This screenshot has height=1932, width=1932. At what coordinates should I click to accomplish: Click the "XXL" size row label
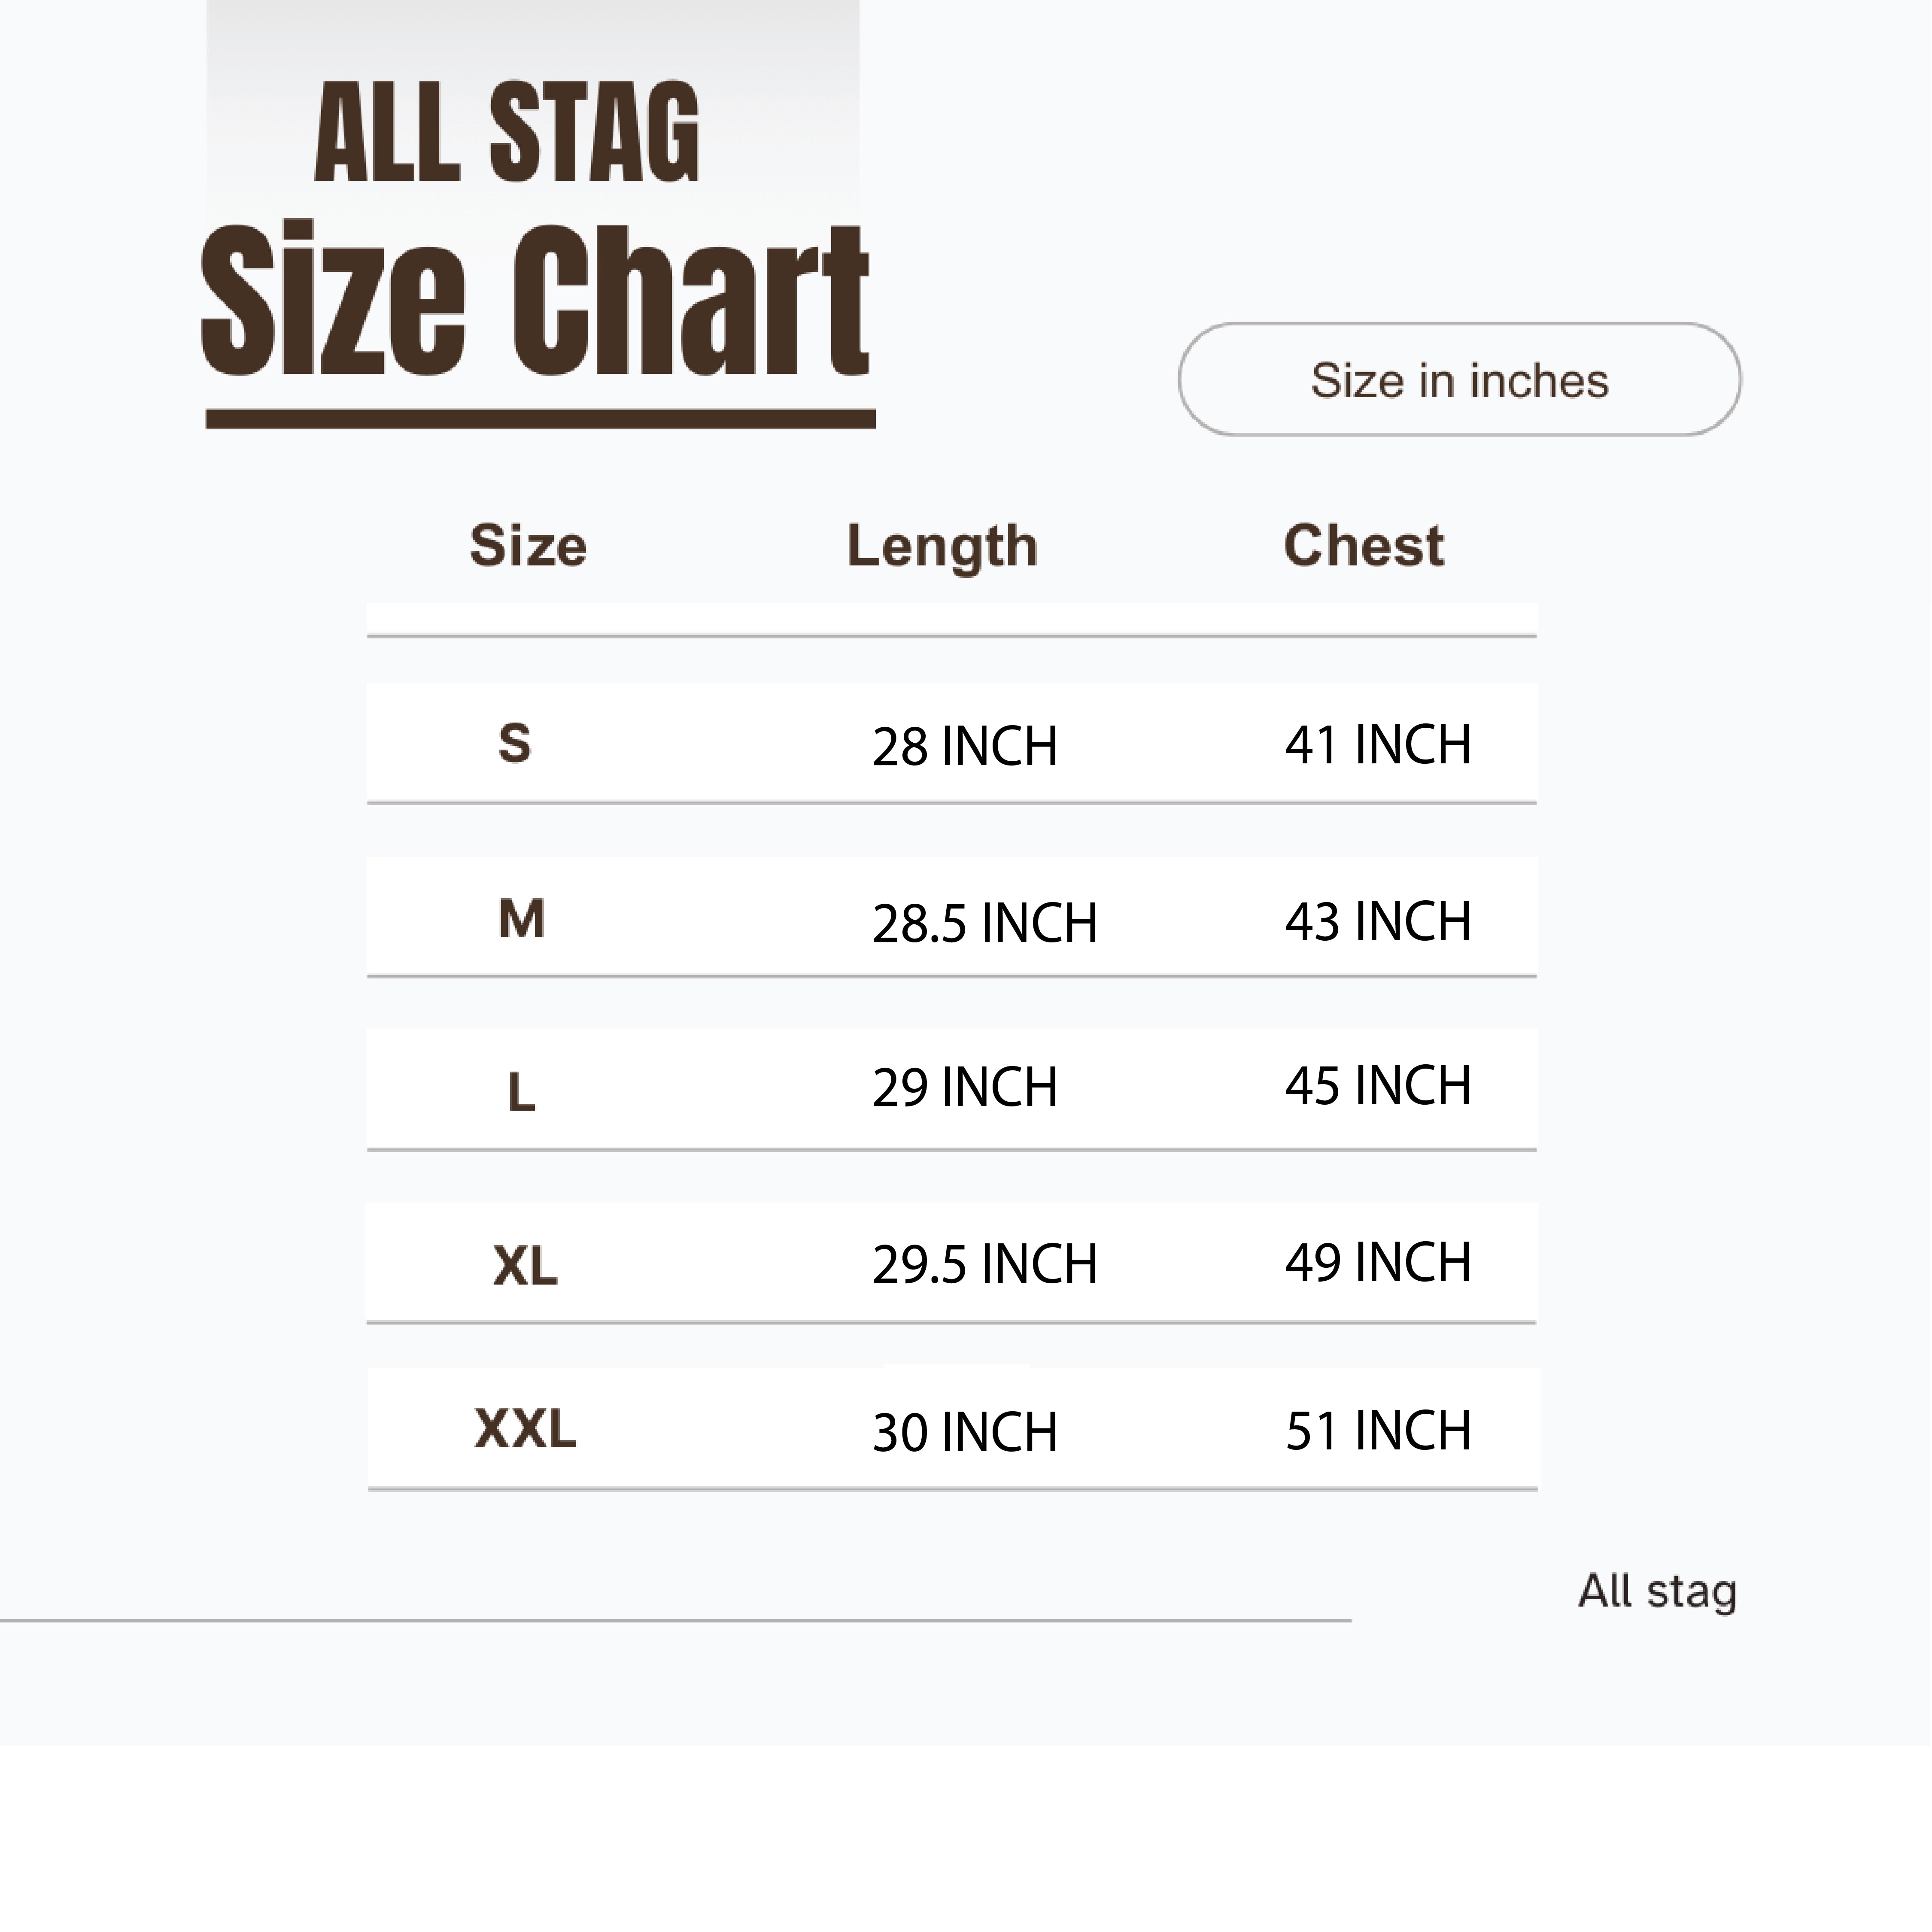pyautogui.click(x=525, y=1429)
